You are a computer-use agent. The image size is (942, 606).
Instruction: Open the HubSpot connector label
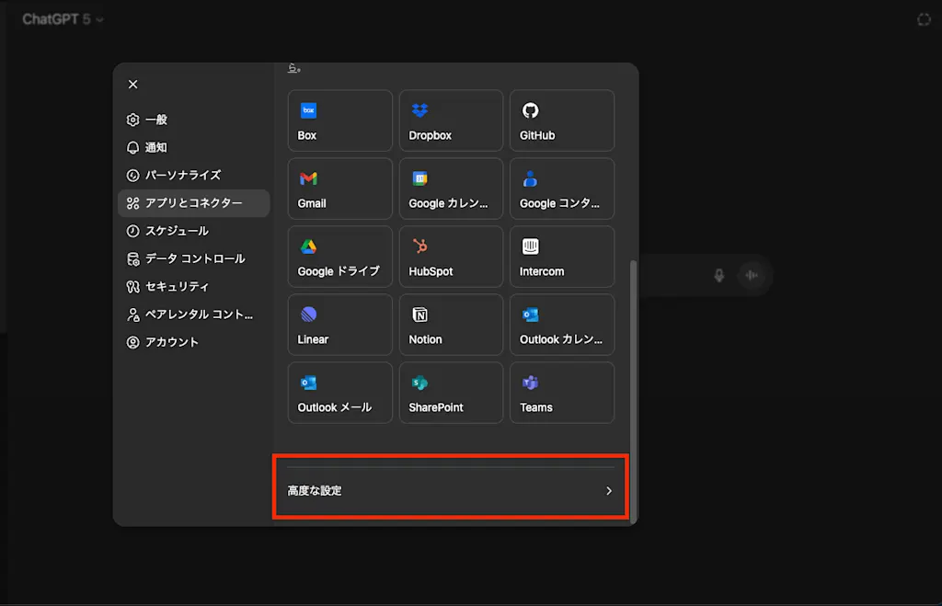click(x=431, y=271)
